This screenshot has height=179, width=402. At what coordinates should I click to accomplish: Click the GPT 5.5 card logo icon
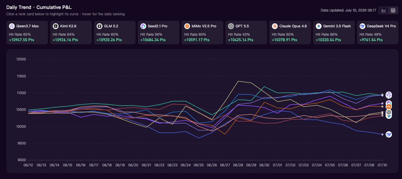[231, 26]
